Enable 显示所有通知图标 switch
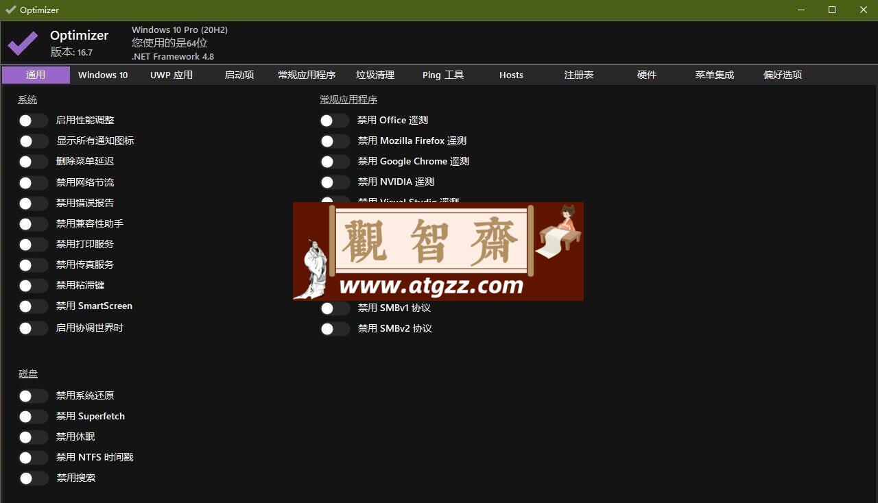Screen dimensions: 878x503 point(33,141)
